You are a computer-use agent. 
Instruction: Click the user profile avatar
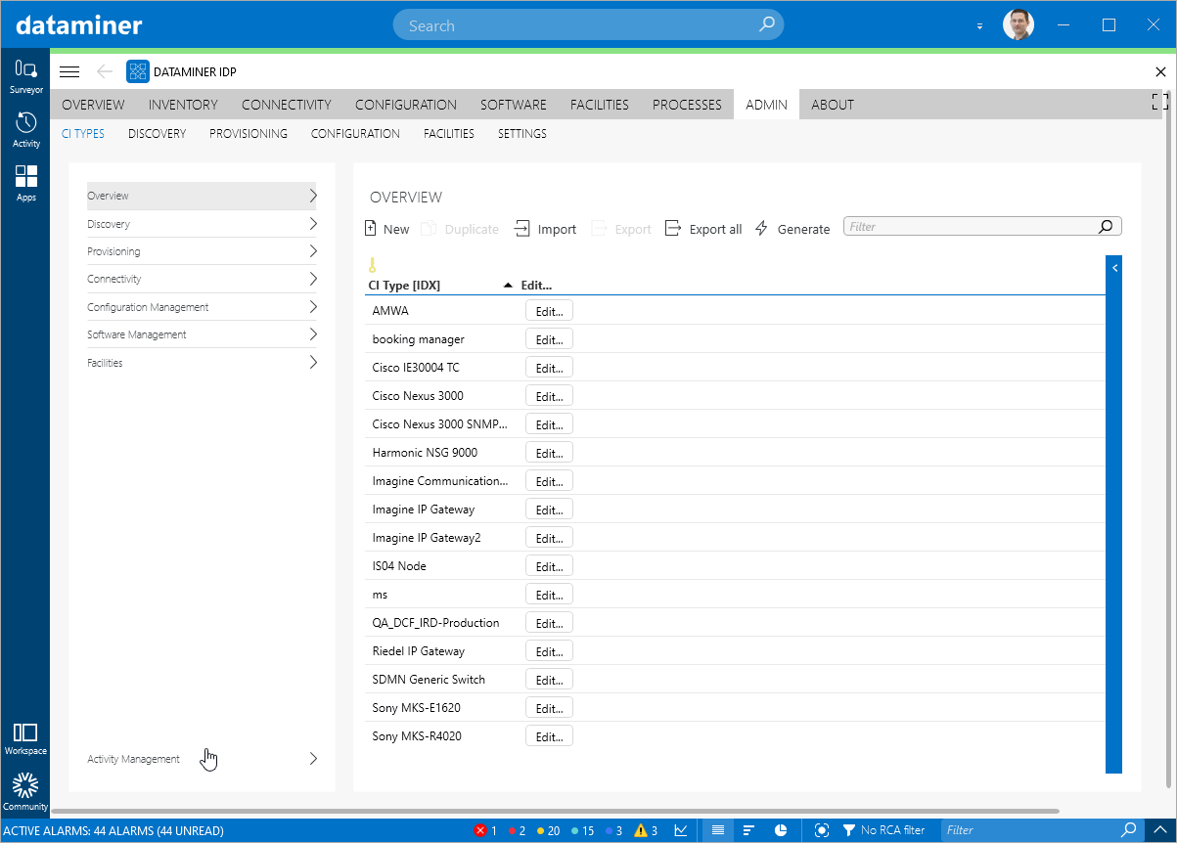coord(1019,25)
